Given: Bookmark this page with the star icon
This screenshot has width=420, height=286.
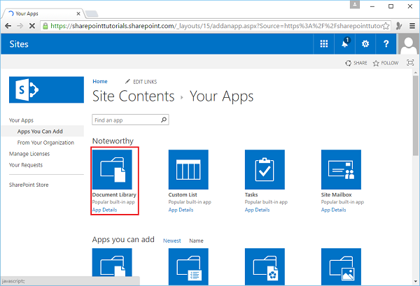Looking at the screenshot, I should click(x=384, y=25).
